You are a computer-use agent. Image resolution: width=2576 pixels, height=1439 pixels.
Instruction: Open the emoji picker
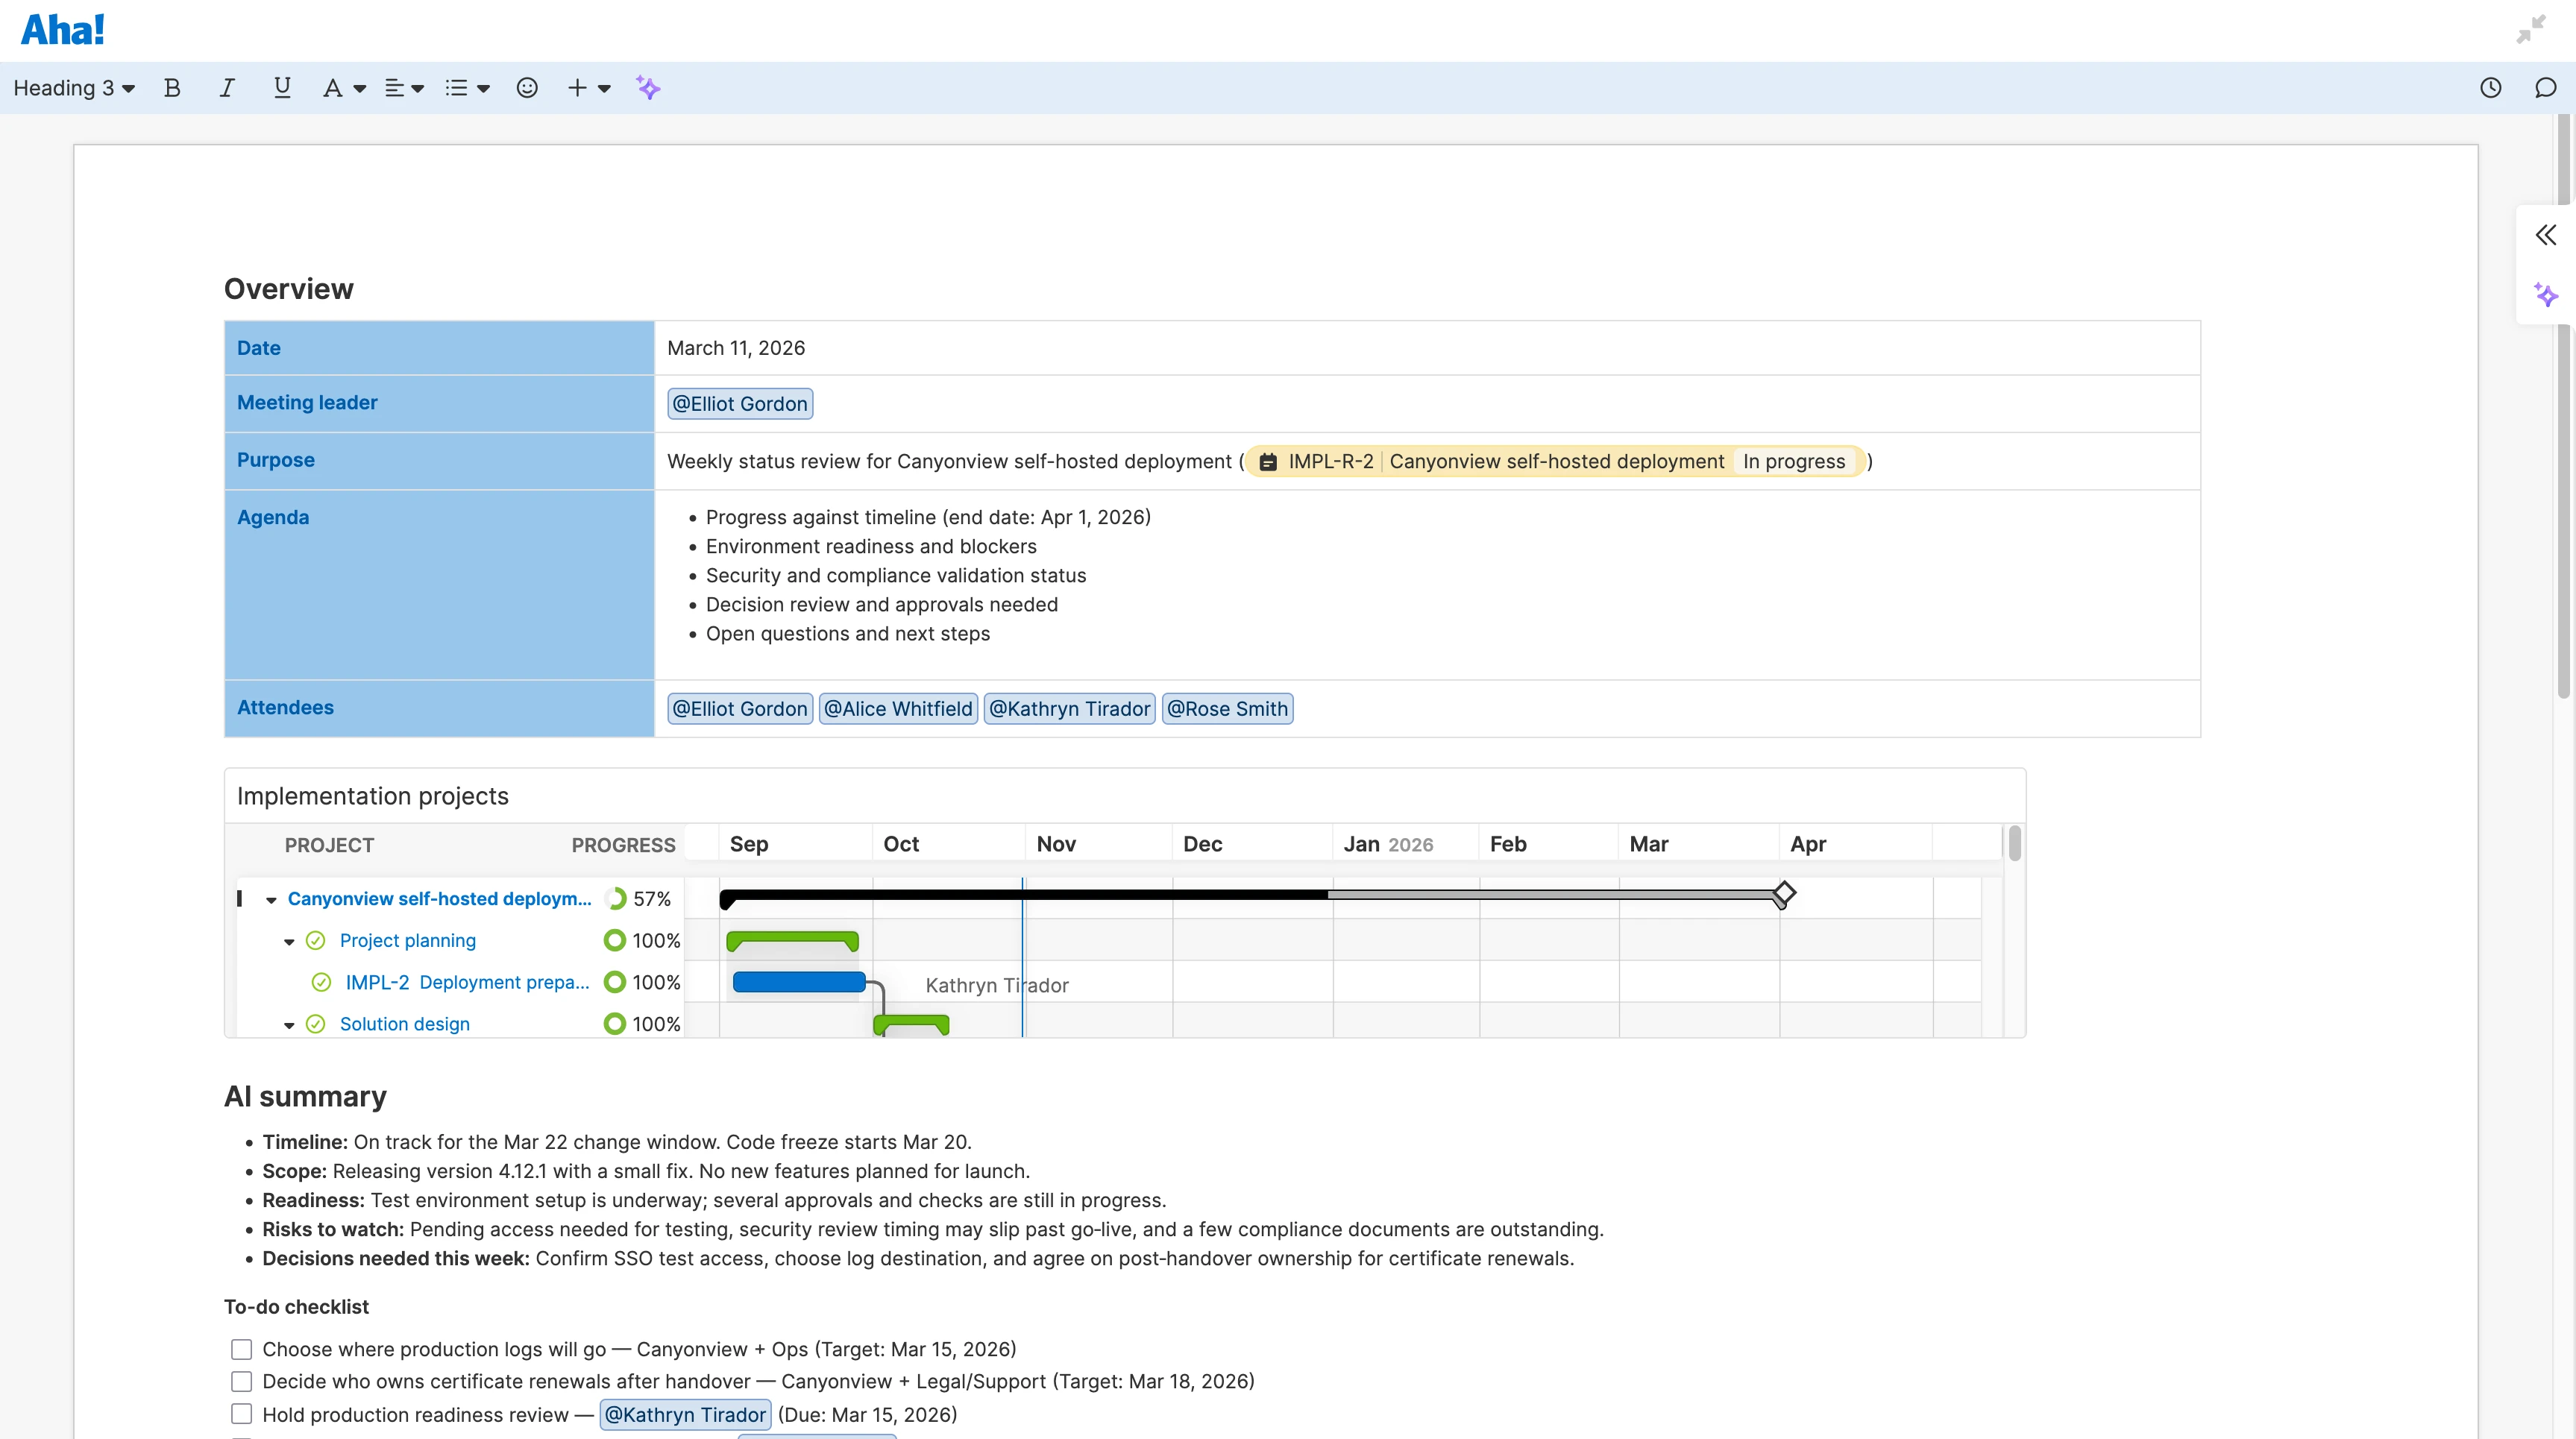[527, 88]
